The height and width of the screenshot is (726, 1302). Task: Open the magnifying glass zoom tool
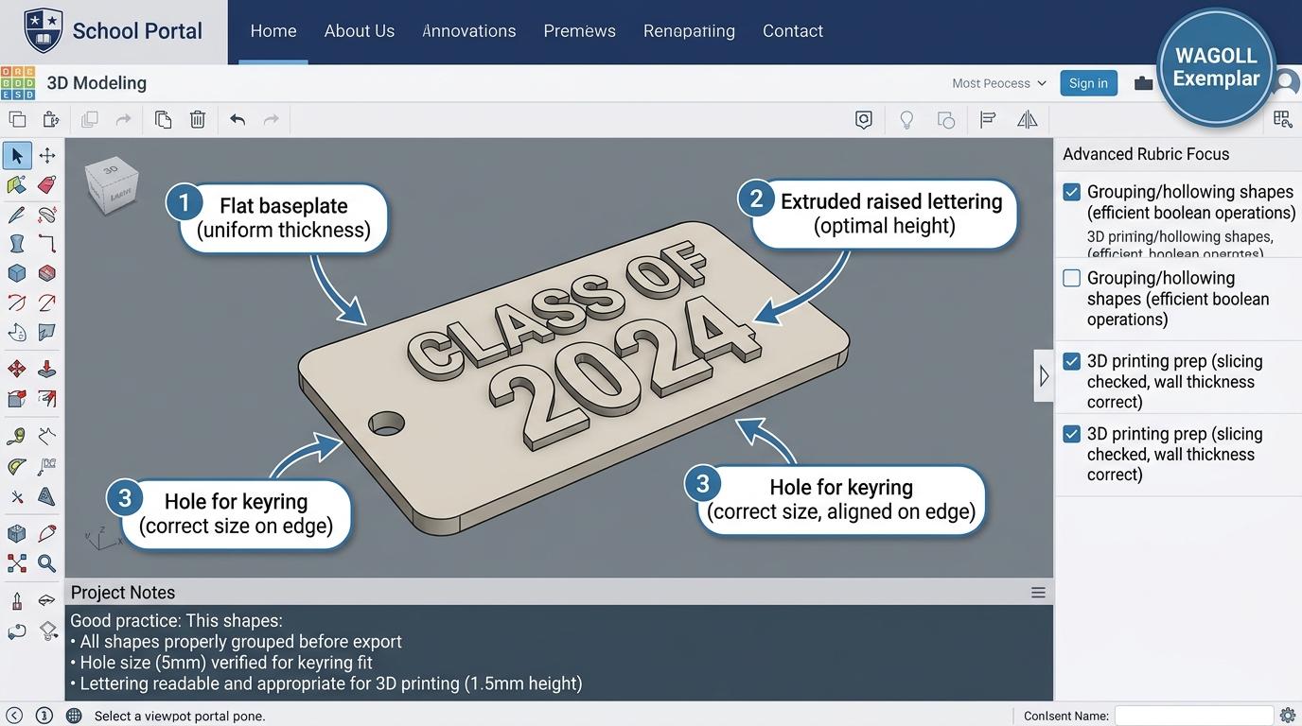(47, 564)
